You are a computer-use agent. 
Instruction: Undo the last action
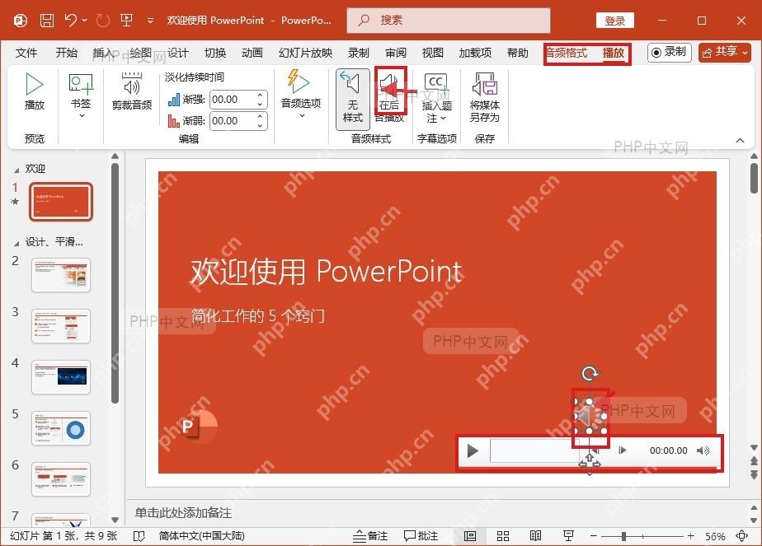click(71, 21)
